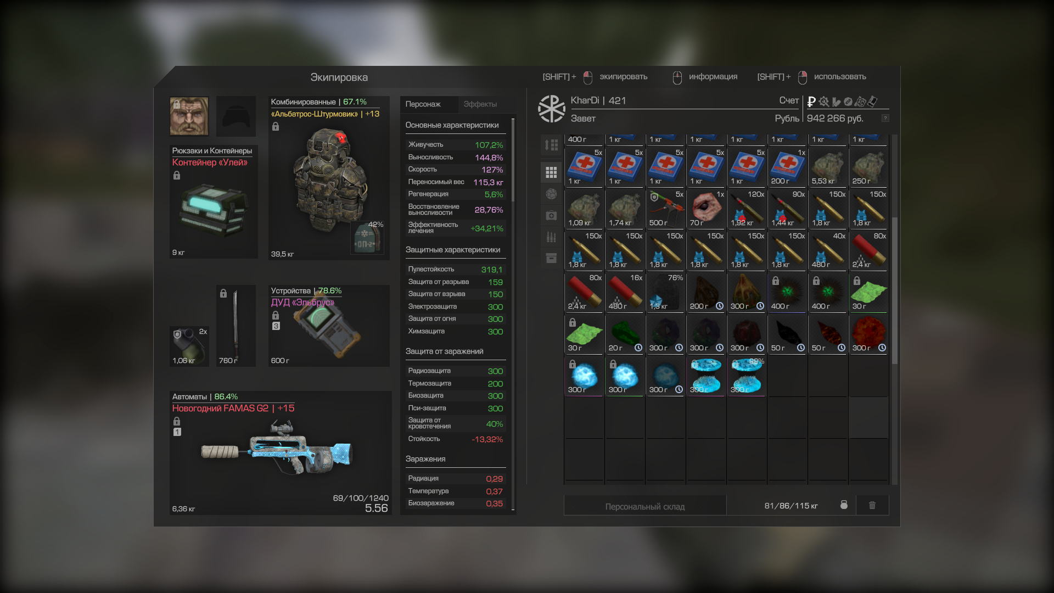The width and height of the screenshot is (1054, 593).
Task: Select the ruble currency icon
Action: tap(811, 102)
